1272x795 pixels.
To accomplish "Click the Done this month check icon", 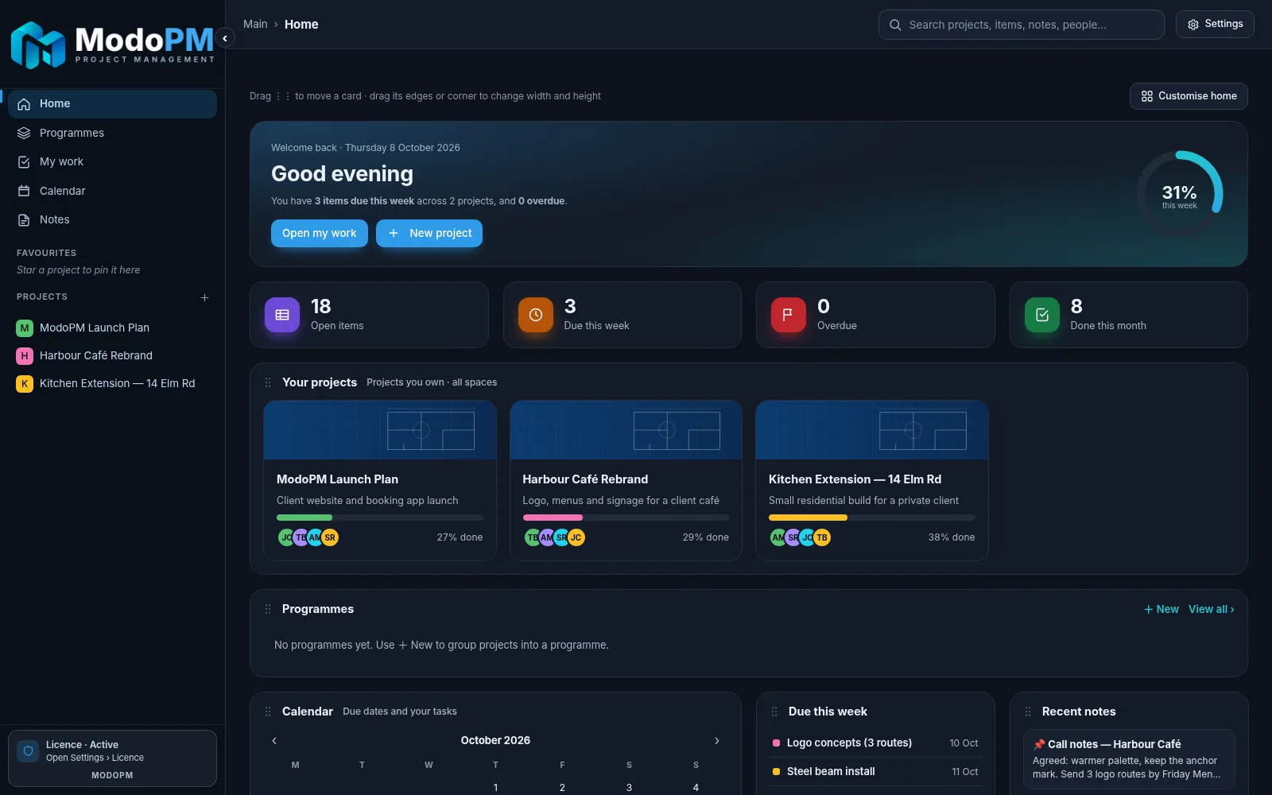I will 1042,315.
